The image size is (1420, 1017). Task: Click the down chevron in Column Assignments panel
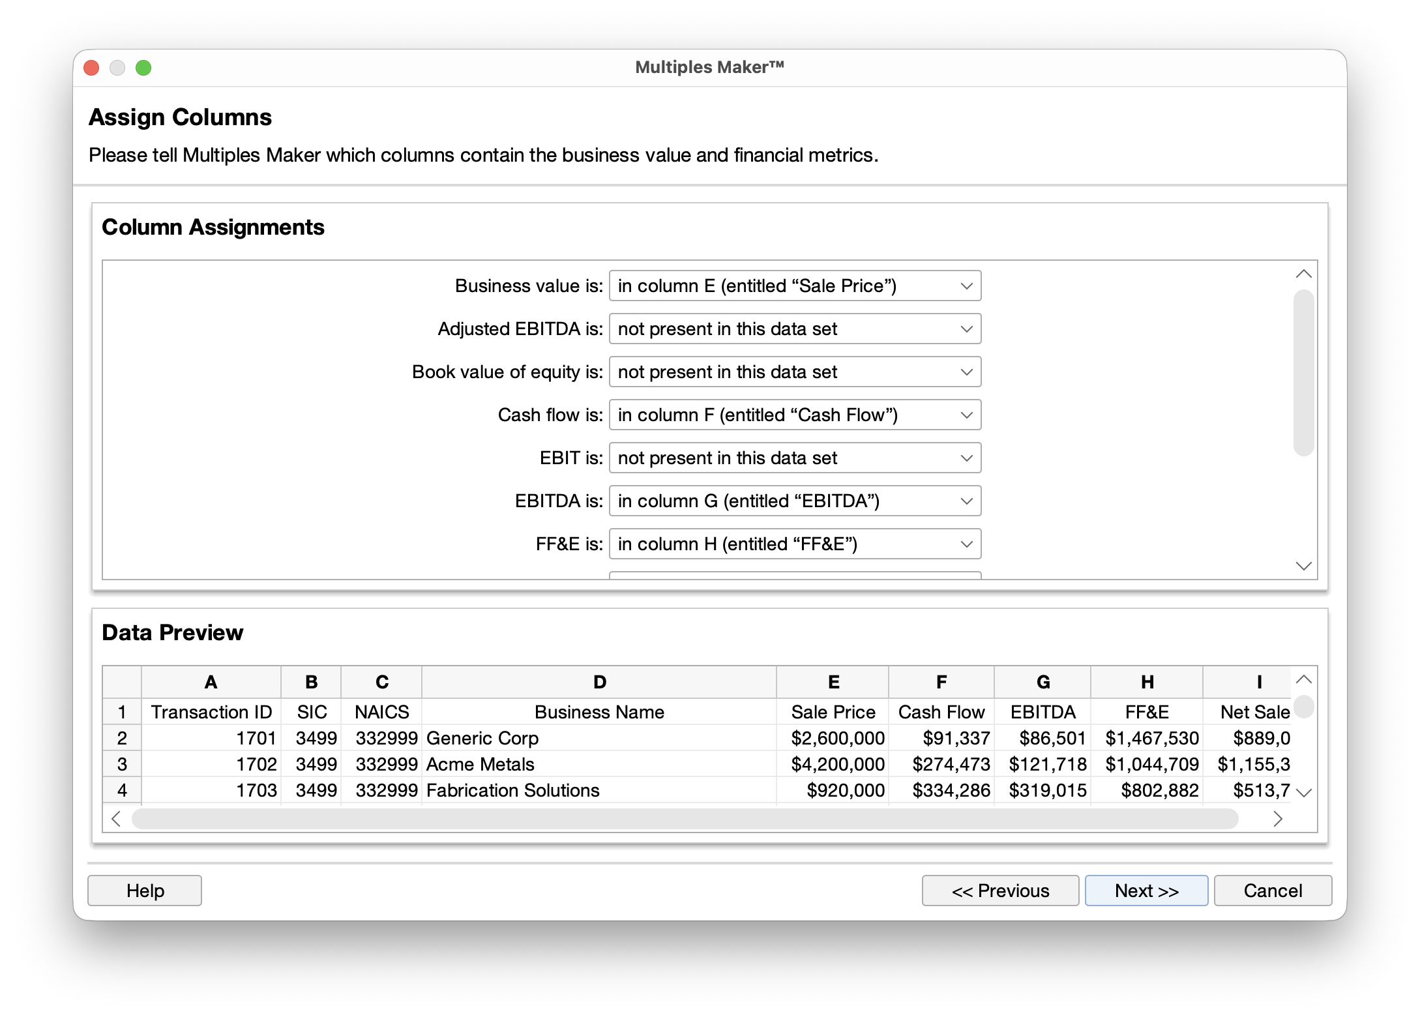point(1303,567)
